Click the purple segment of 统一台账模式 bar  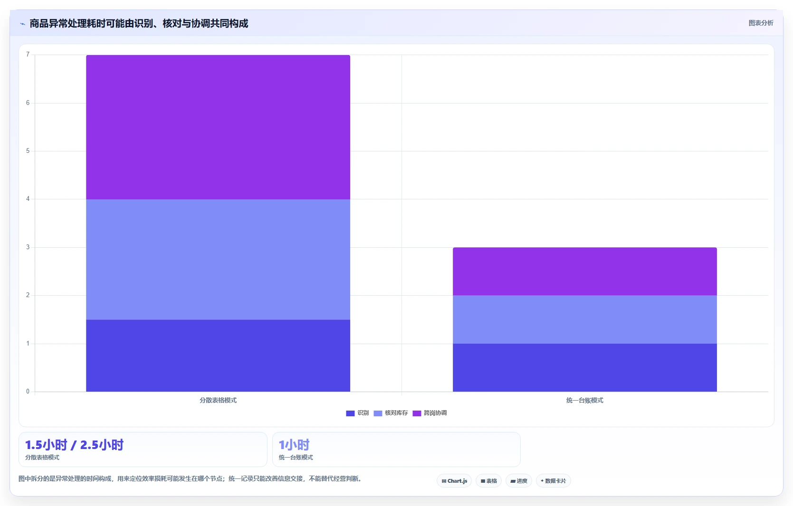[584, 272]
